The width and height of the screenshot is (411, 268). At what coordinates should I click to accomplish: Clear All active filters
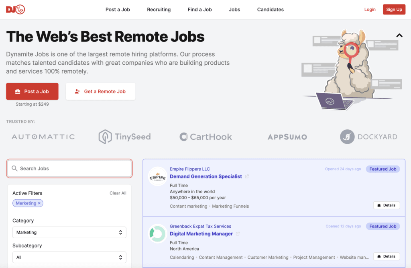point(118,193)
